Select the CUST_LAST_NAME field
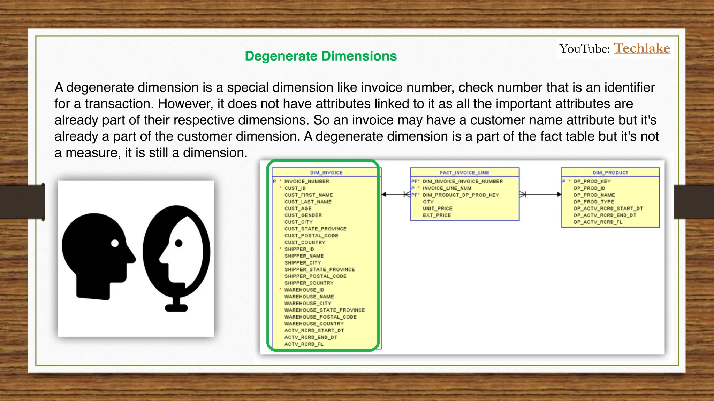Image resolution: width=714 pixels, height=401 pixels. tap(308, 202)
